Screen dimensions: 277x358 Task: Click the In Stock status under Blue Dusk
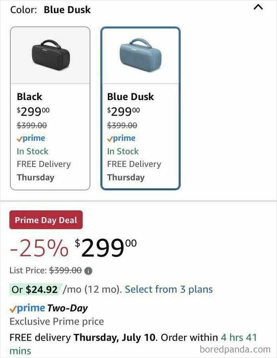(x=123, y=151)
